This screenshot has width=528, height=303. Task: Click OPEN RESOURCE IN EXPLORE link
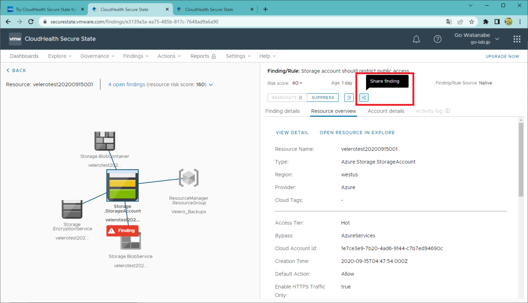click(x=357, y=133)
